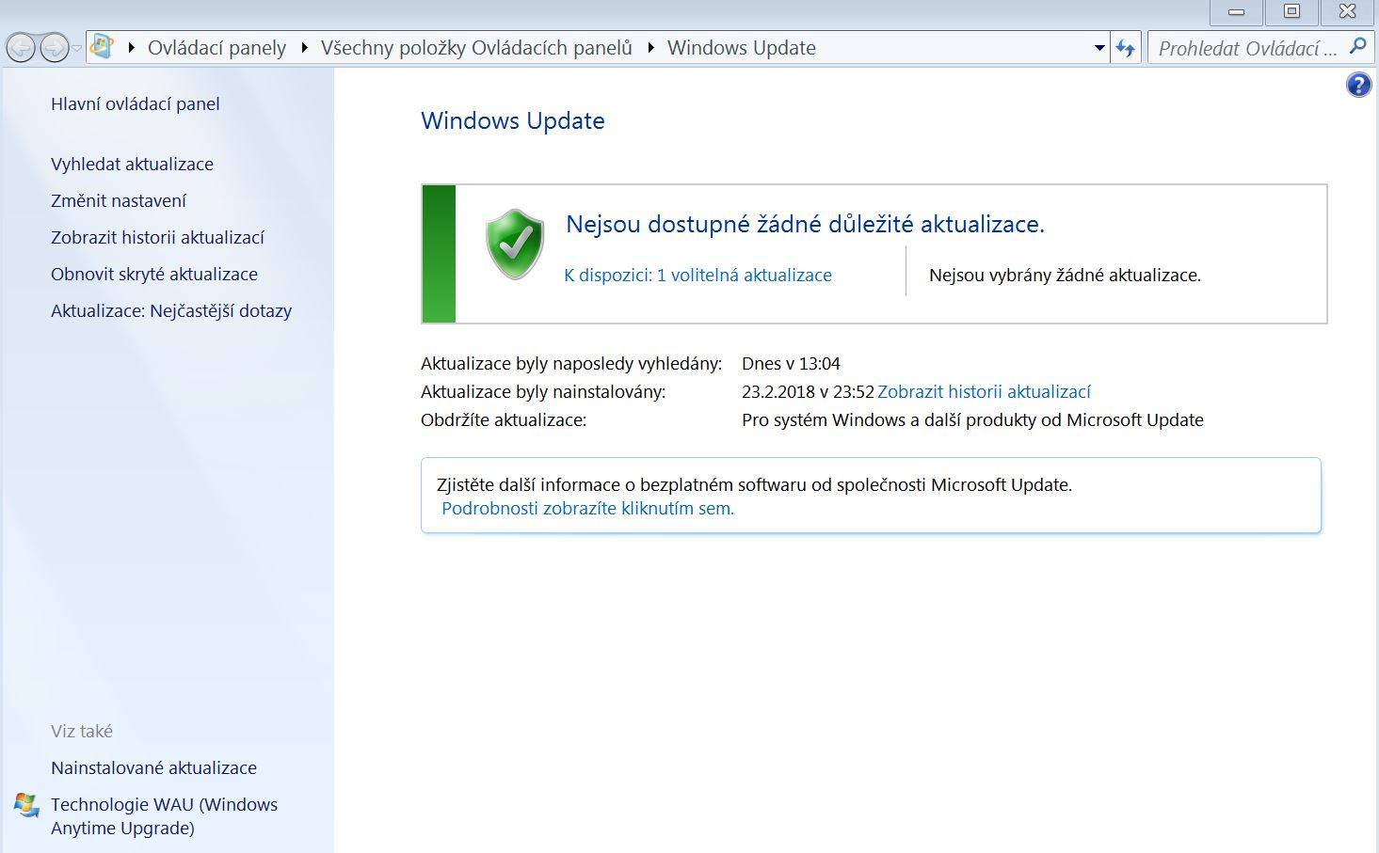Expand the arrow after Ovládací panely
Screen dimensions: 1379x853
coord(304,48)
